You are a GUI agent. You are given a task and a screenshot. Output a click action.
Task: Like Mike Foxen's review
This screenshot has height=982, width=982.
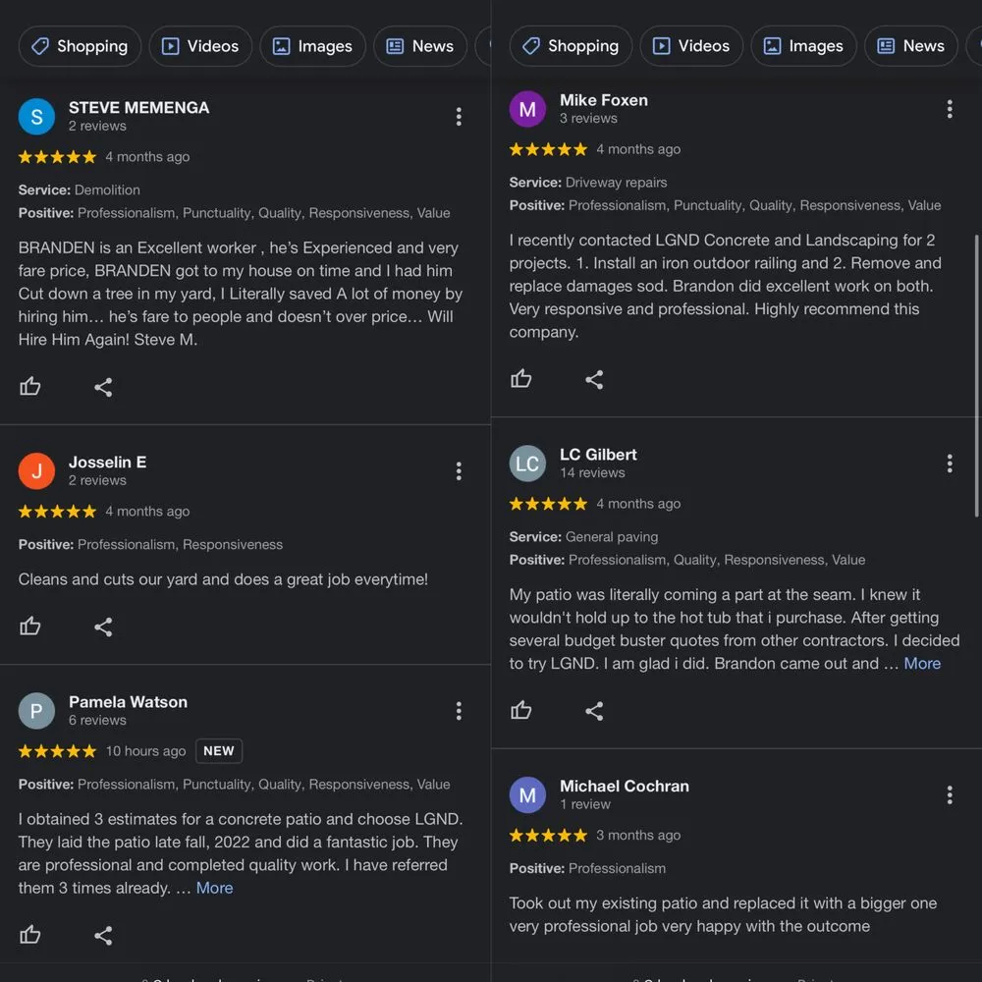pos(521,379)
